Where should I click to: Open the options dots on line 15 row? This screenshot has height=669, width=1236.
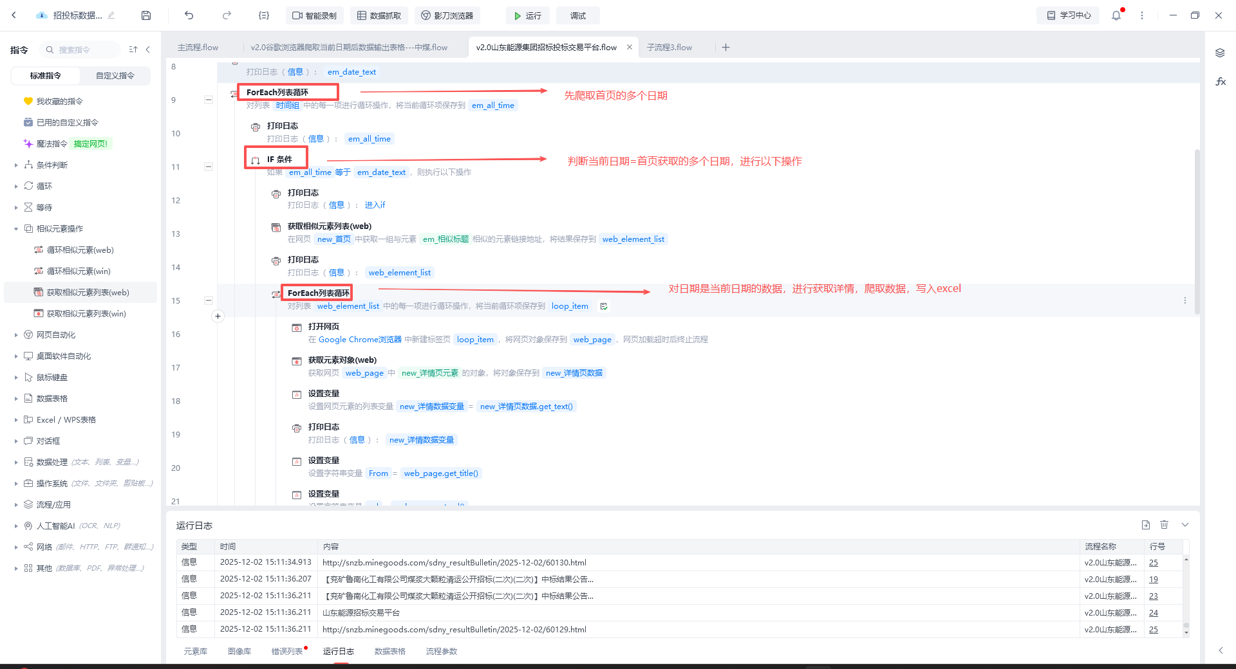point(1184,300)
